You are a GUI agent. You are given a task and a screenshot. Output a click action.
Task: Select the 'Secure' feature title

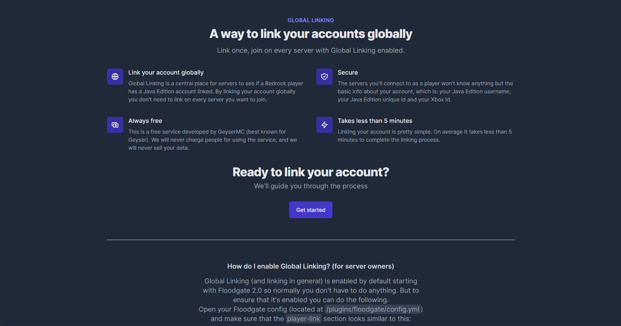[x=348, y=73]
